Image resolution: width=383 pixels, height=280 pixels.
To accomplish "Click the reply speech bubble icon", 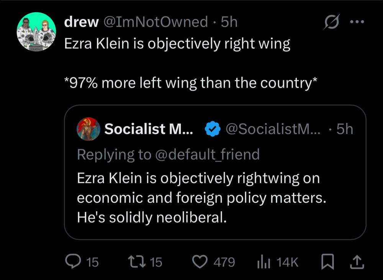I will 72,262.
